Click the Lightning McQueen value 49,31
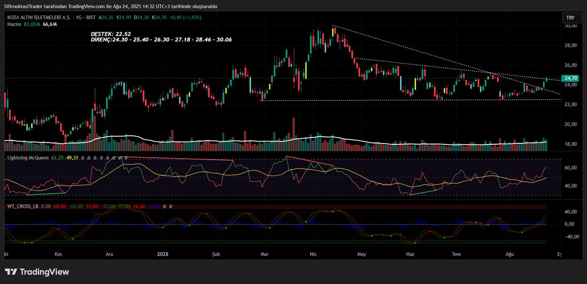The height and width of the screenshot is (284, 587). [72, 158]
